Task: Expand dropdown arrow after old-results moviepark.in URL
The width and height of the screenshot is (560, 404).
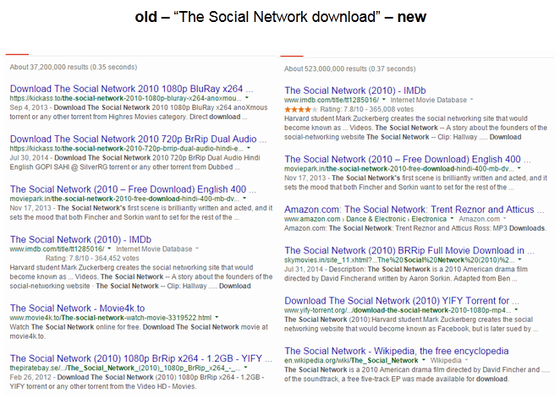Action: pyautogui.click(x=244, y=198)
